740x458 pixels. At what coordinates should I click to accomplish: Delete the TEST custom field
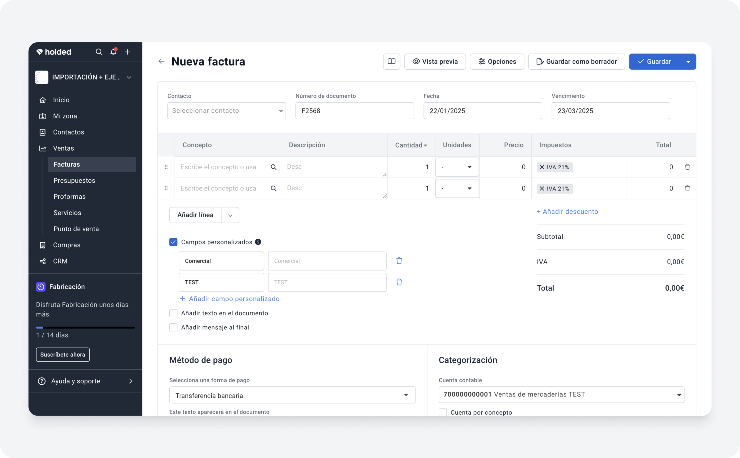click(399, 282)
